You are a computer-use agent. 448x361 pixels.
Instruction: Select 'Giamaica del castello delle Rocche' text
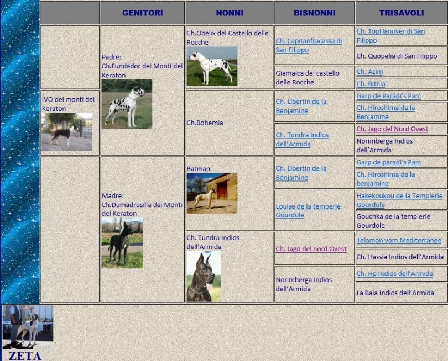tap(308, 78)
